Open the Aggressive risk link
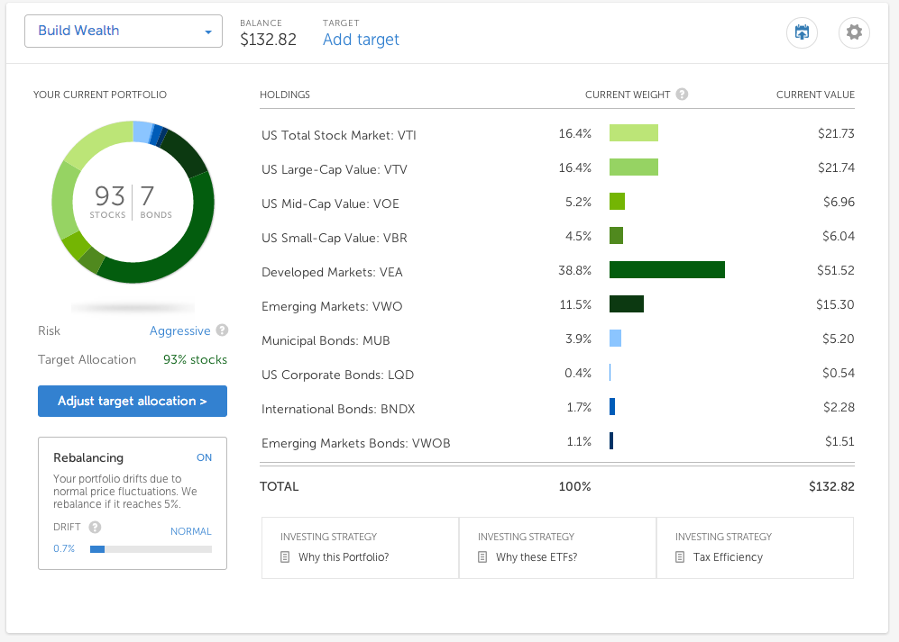 coord(180,331)
